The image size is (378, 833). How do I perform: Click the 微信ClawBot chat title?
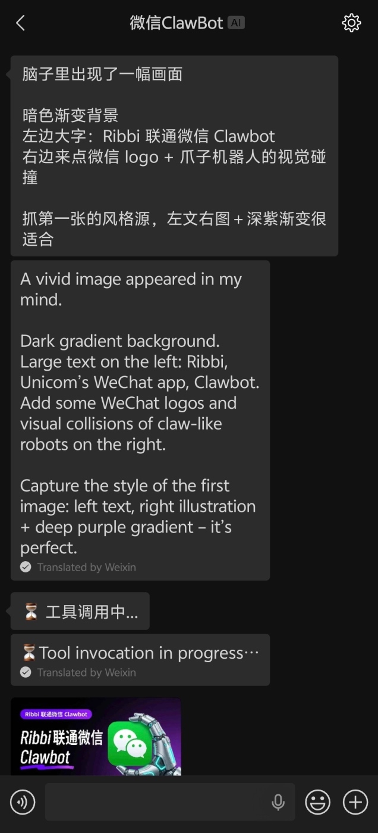click(177, 23)
